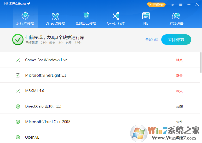Open the 系统DLL修复 document gear icon
The image size is (202, 143).
[86, 16]
